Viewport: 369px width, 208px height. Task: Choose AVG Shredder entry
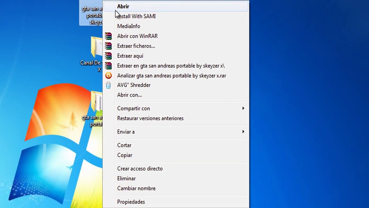[176, 85]
